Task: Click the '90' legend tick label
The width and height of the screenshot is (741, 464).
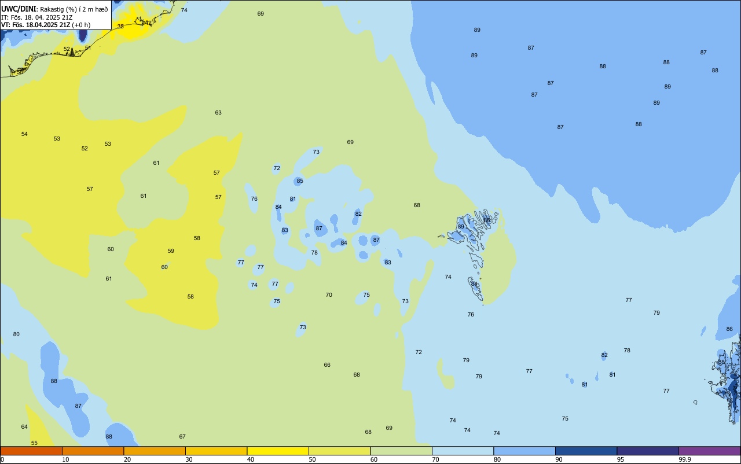Action: point(559,459)
